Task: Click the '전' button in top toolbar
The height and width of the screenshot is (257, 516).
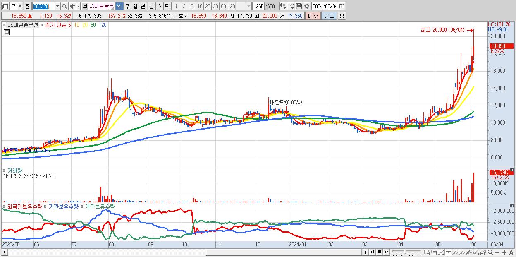Action: [27, 6]
